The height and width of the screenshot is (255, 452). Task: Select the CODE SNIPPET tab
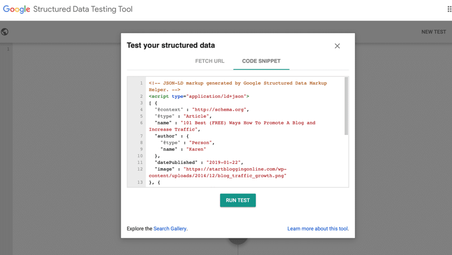click(261, 61)
